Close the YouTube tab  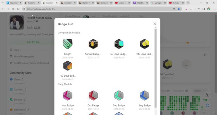pos(183,3)
